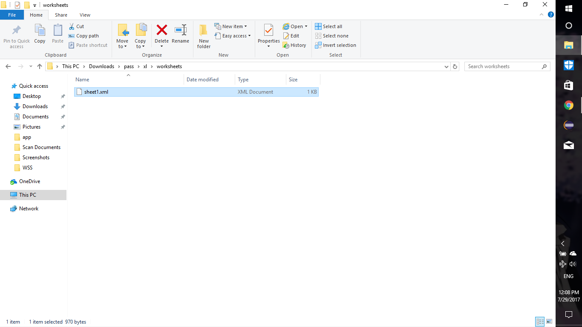Open Google Chrome from the taskbar
Image resolution: width=582 pixels, height=327 pixels.
(568, 105)
